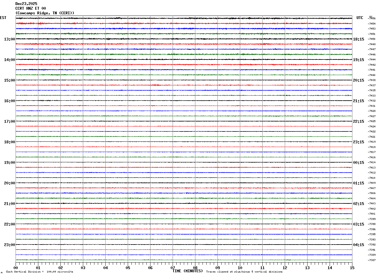Screen dimensions: 377x276
Task: Select the 16:00 EST time label
Action: (9, 101)
